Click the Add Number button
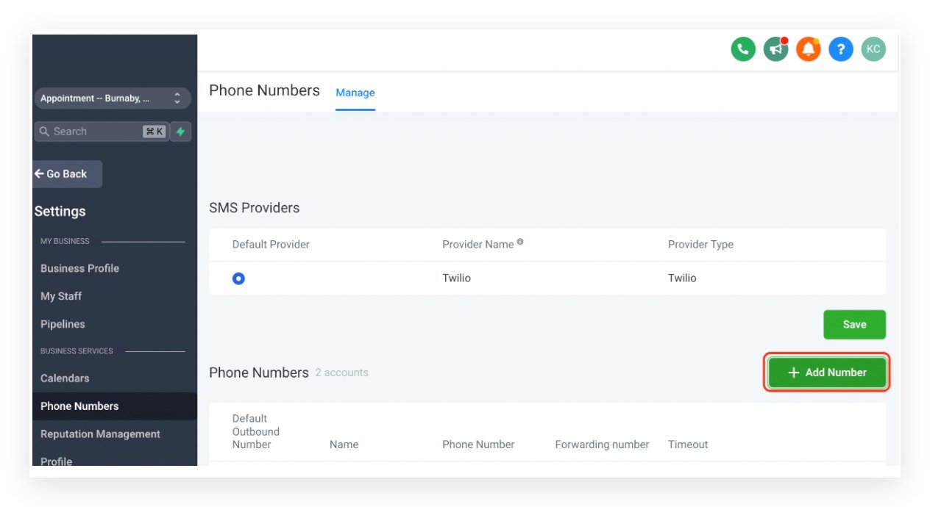Image resolution: width=930 pixels, height=507 pixels. pyautogui.click(x=827, y=373)
